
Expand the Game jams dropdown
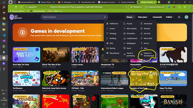(143, 17)
